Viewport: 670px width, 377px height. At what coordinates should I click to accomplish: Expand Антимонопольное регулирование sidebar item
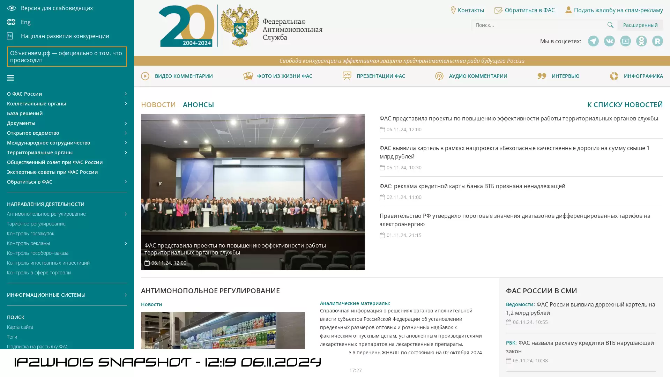pos(126,214)
